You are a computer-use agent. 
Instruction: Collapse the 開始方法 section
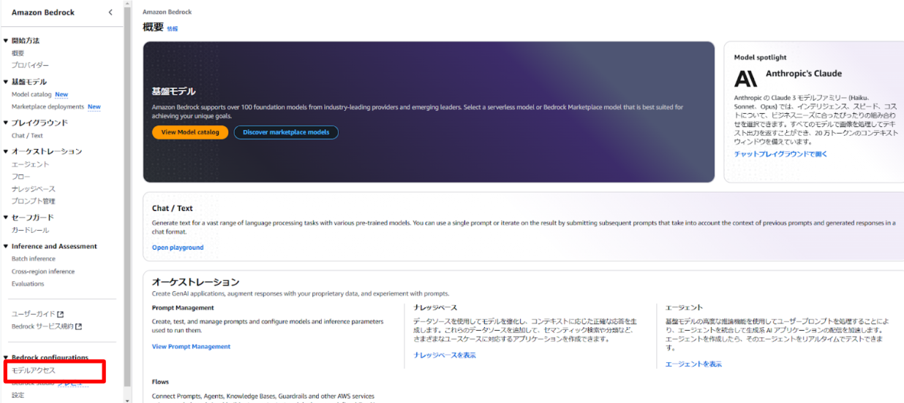6,41
